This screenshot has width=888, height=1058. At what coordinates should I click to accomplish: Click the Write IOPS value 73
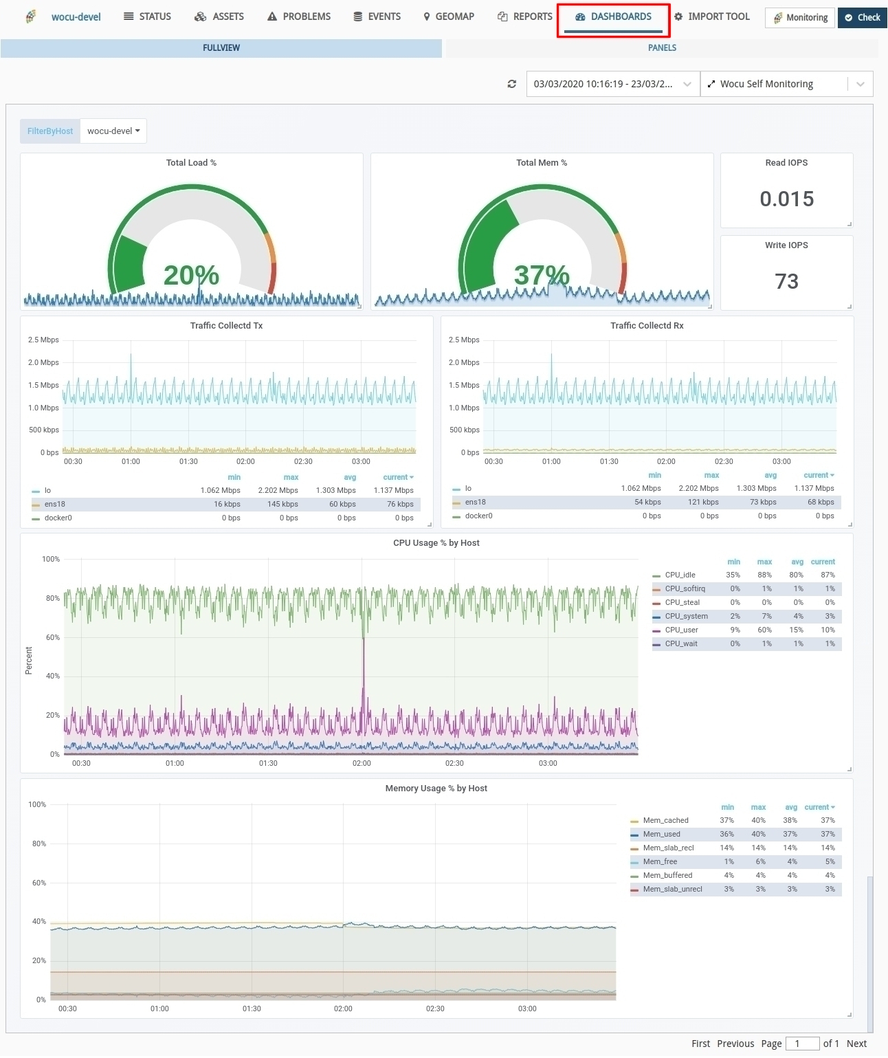pyautogui.click(x=786, y=281)
